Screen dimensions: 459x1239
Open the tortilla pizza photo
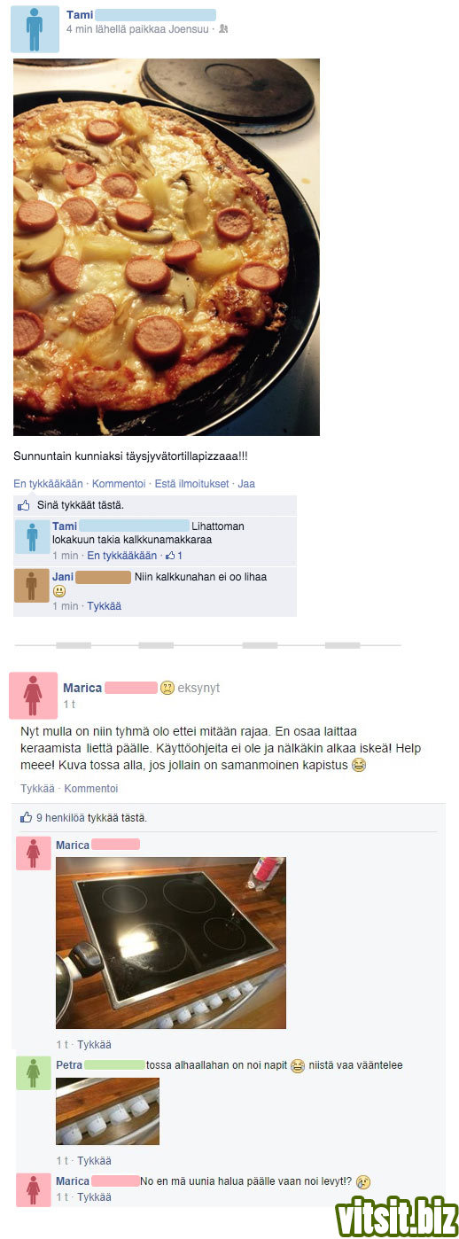click(167, 247)
